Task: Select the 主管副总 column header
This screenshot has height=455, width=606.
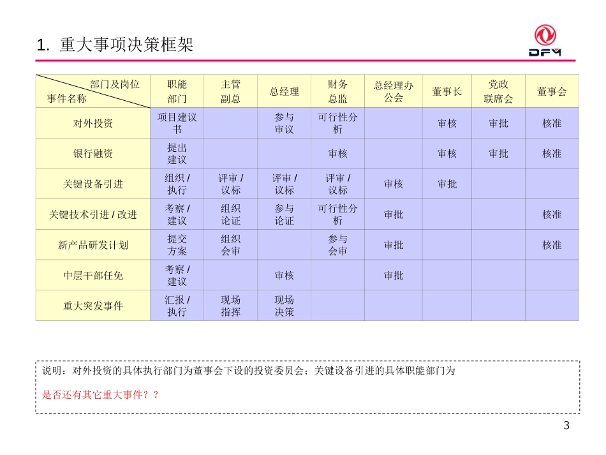Action: tap(231, 91)
